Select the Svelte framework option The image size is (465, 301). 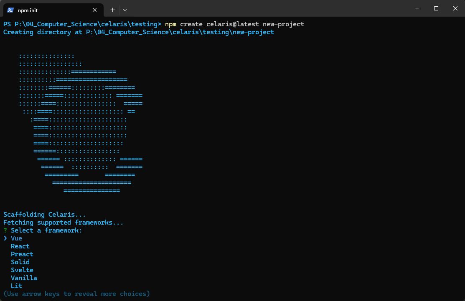coord(22,270)
